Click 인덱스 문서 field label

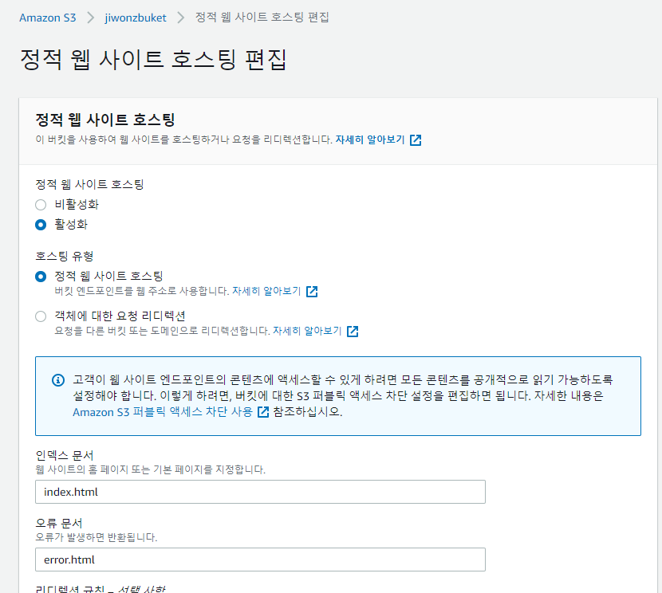[x=64, y=455]
